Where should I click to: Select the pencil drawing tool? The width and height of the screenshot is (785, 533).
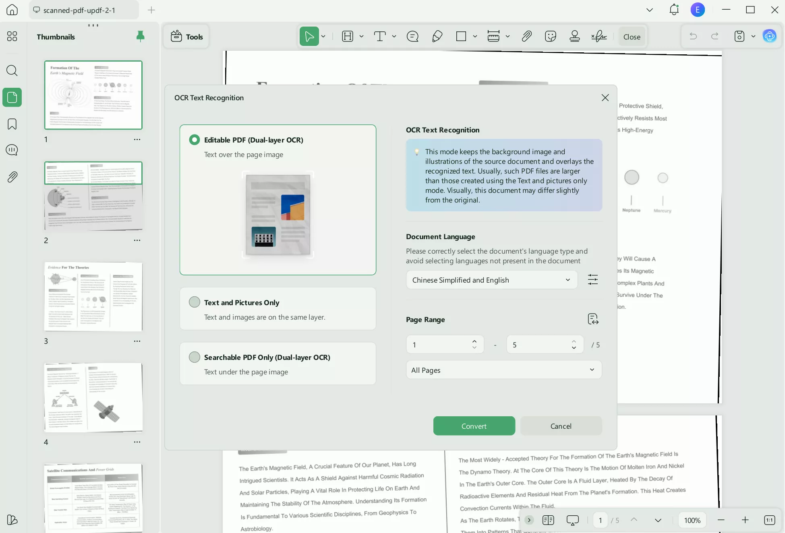pyautogui.click(x=437, y=37)
